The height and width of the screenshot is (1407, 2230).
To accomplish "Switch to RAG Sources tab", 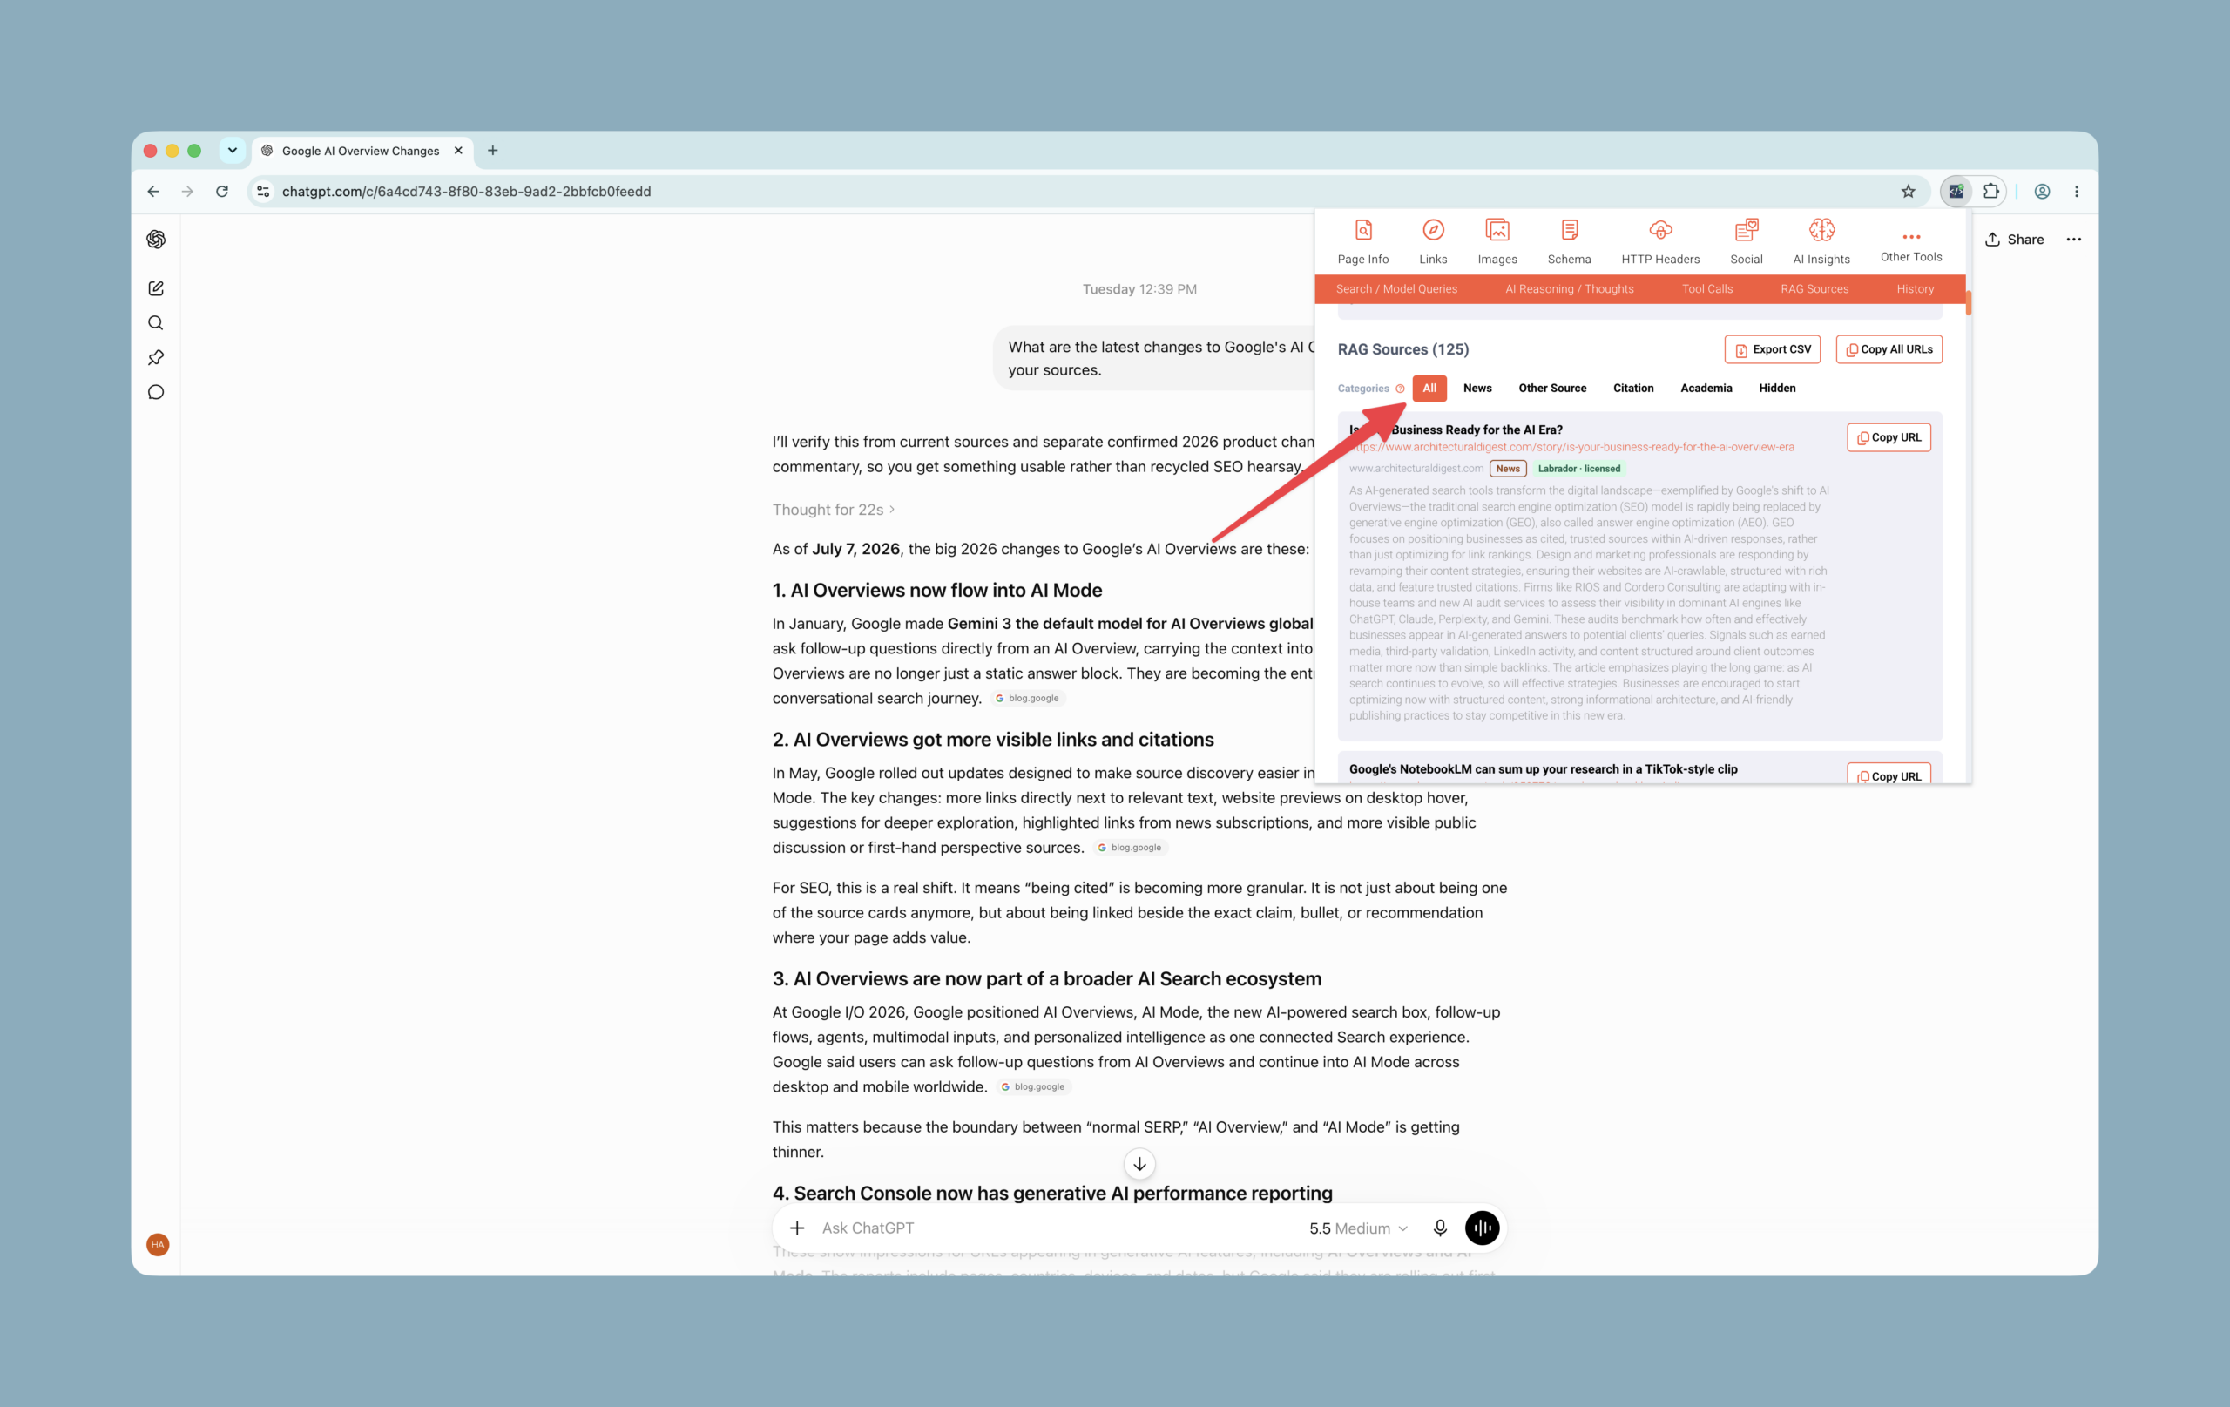I will (x=1814, y=289).
